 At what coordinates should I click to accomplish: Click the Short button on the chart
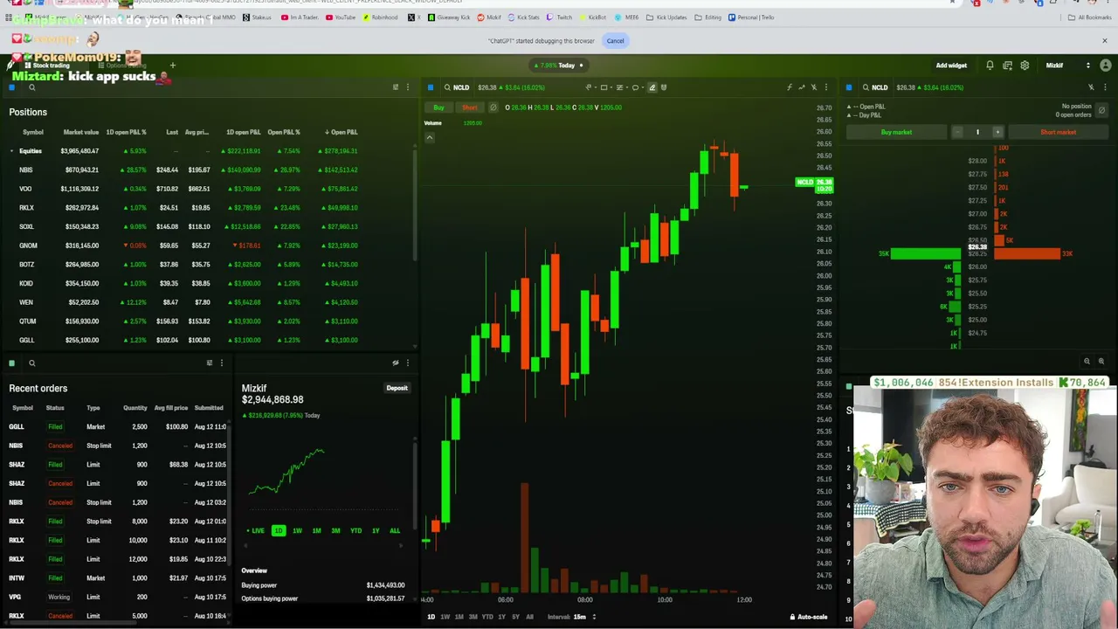470,107
